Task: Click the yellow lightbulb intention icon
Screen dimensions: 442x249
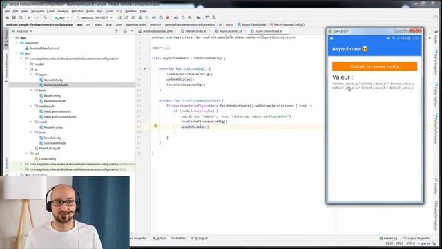Action: (x=155, y=126)
